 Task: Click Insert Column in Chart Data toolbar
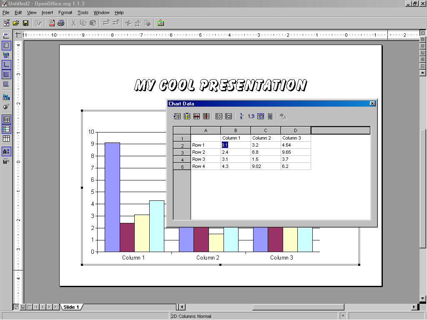point(187,116)
